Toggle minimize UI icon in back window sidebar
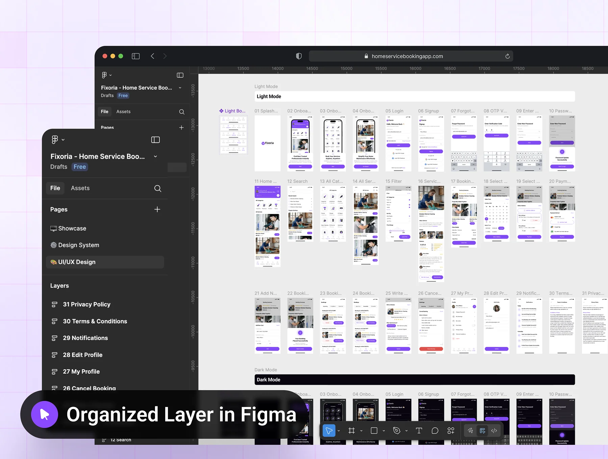This screenshot has width=608, height=459. pos(180,75)
